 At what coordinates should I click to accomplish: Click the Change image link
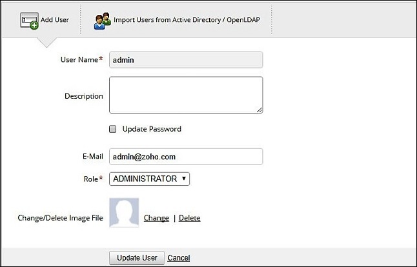[x=156, y=218]
